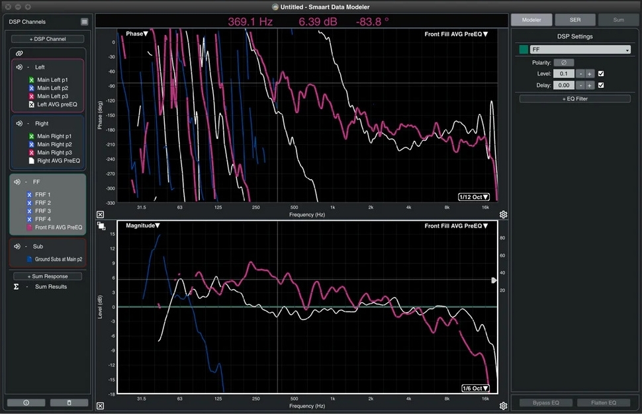Open the Magnitude graph type dropdown

coord(142,226)
